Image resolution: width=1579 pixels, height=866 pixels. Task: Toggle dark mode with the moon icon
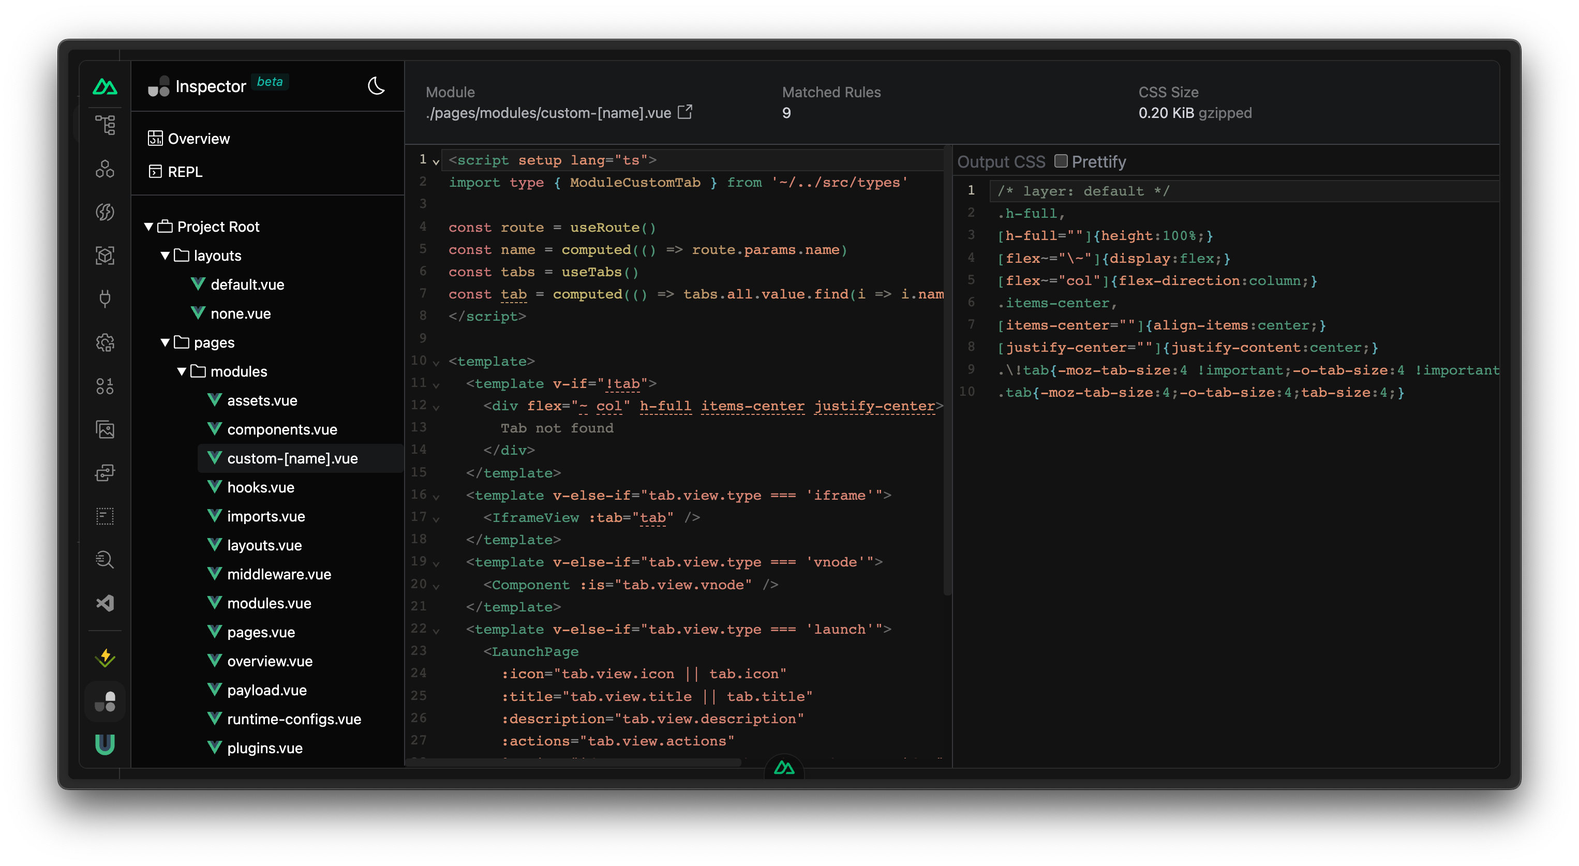point(376,86)
